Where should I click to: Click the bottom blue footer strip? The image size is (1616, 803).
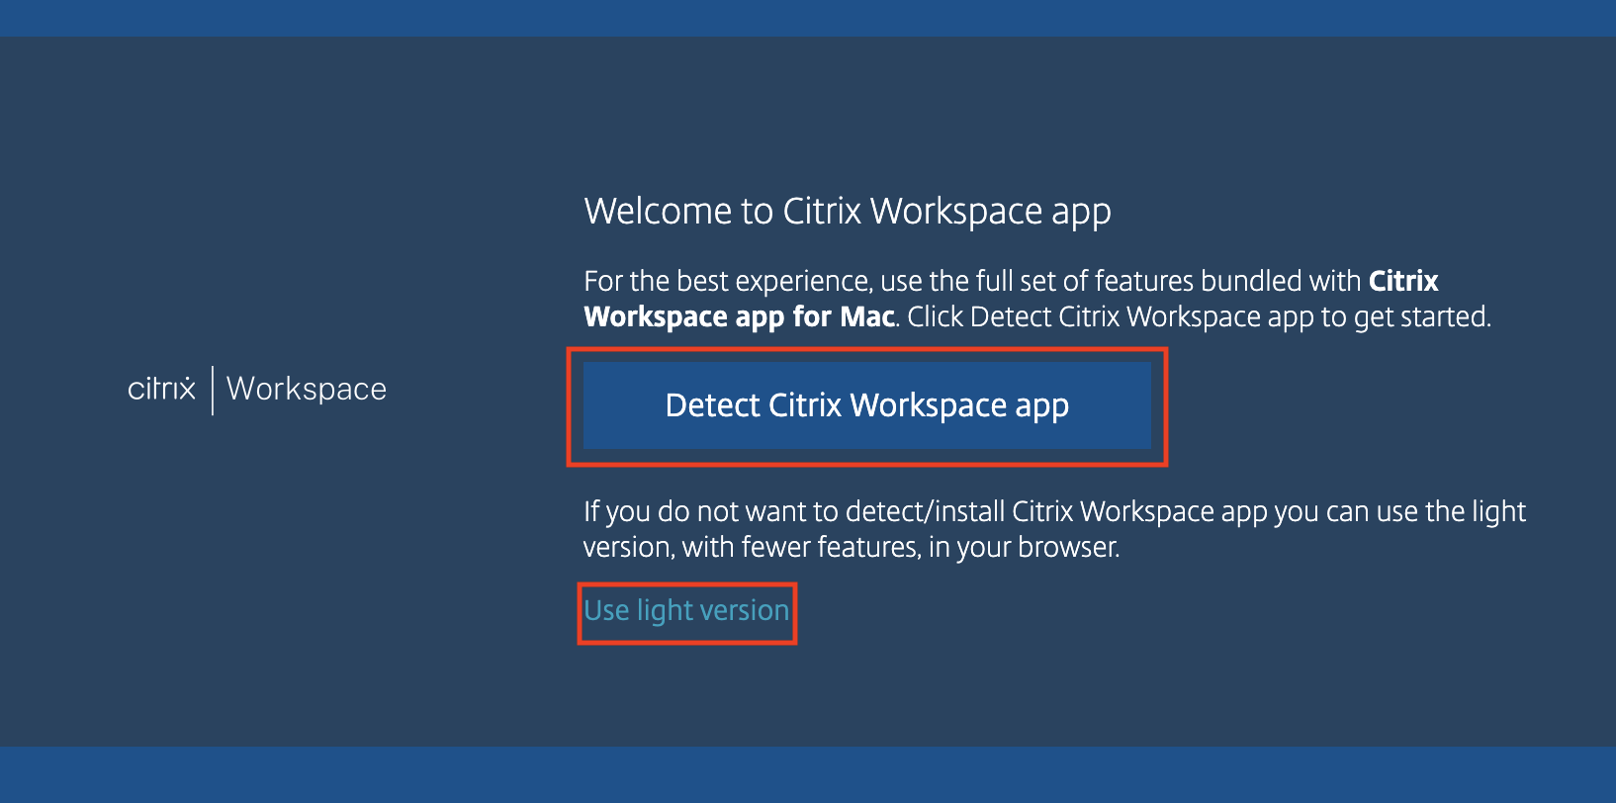point(808,774)
